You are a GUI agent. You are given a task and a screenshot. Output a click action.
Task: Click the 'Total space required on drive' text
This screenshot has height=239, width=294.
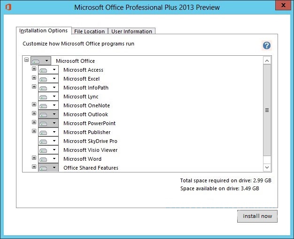pyautogui.click(x=226, y=180)
